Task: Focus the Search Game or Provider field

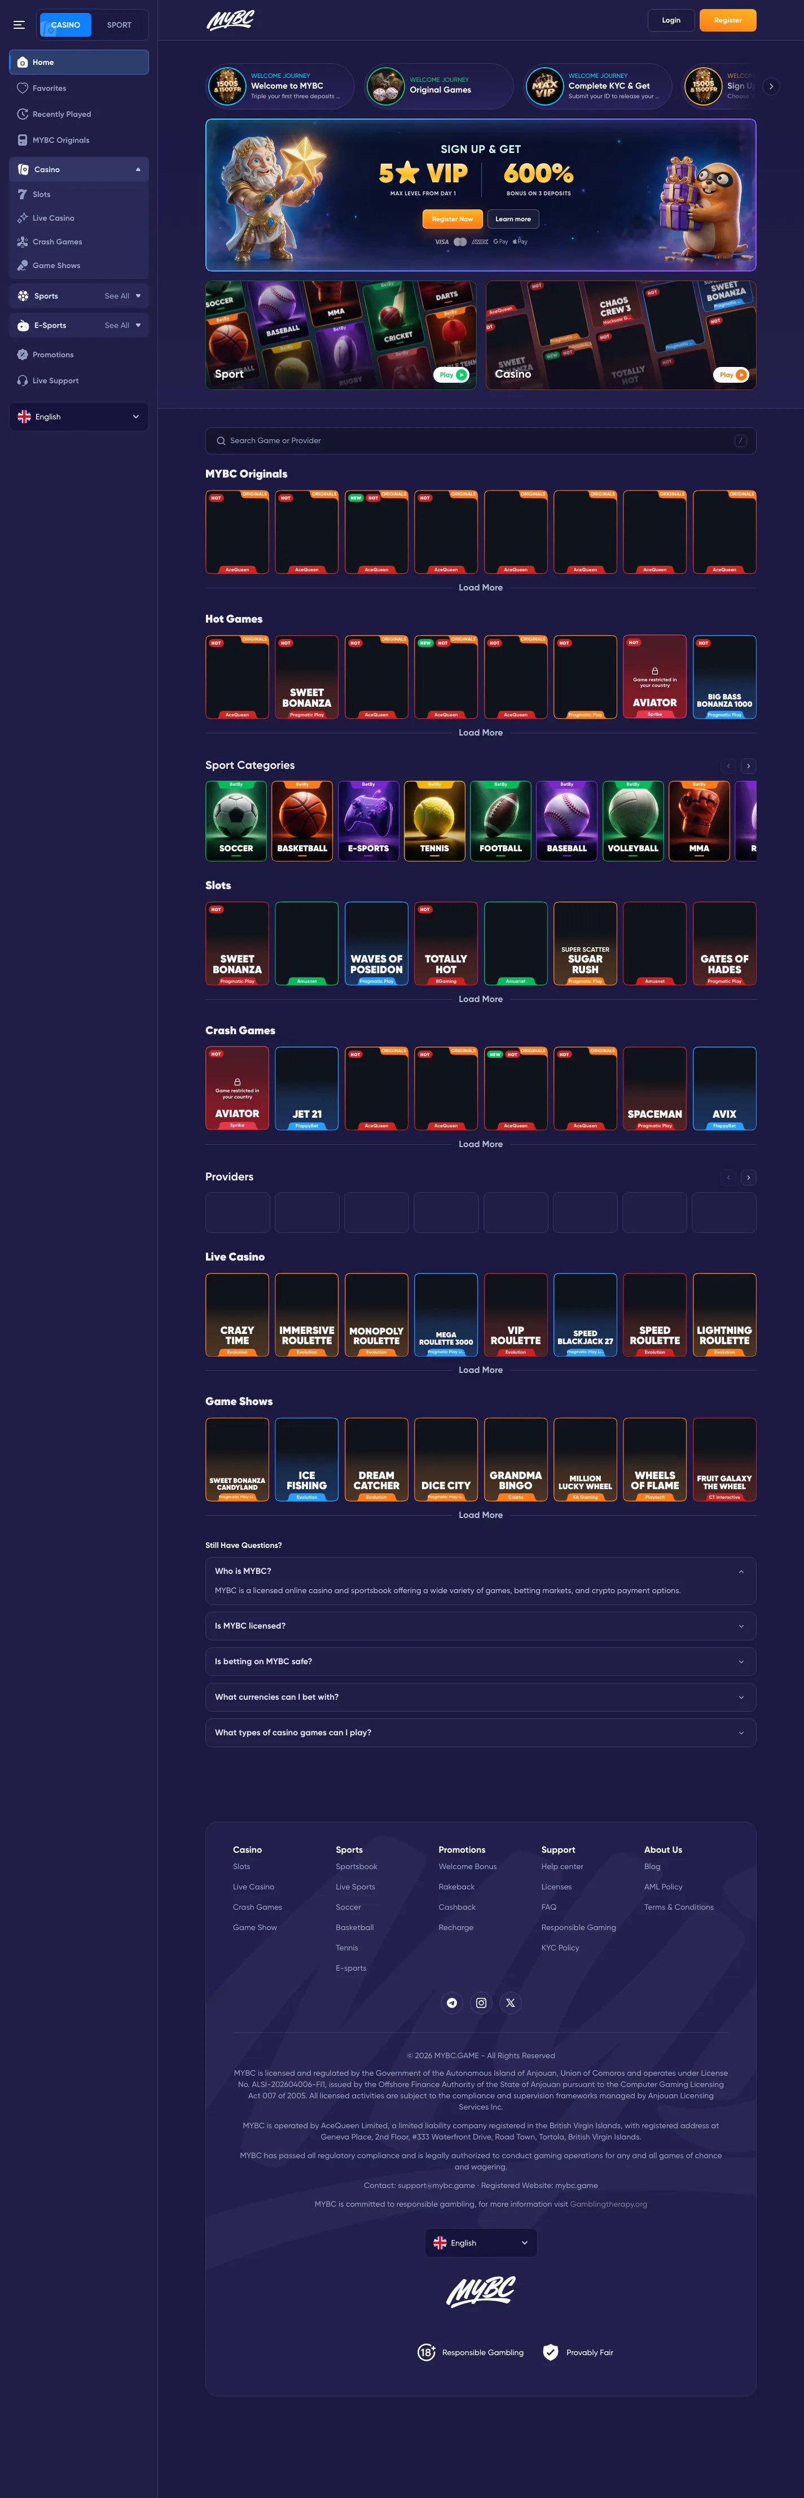Action: pyautogui.click(x=481, y=441)
